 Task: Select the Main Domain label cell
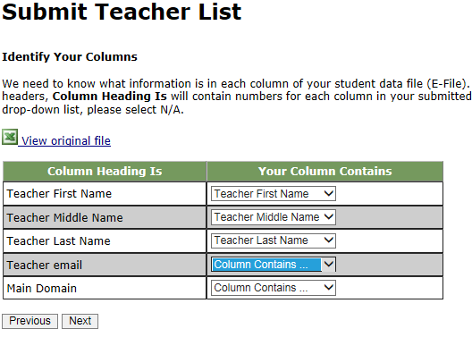pyautogui.click(x=105, y=288)
